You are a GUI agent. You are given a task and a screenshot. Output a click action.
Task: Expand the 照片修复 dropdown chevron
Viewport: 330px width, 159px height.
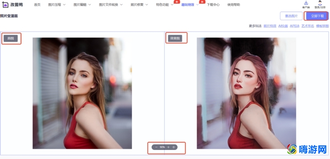pos(147,5)
